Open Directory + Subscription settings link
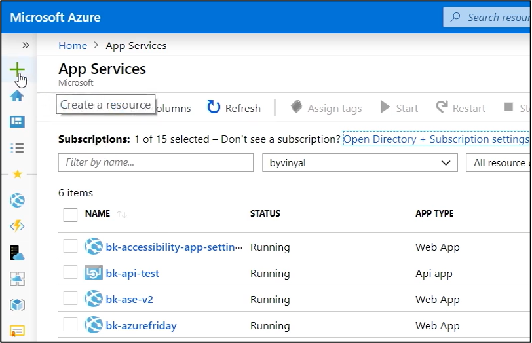532x343 pixels. [x=436, y=139]
